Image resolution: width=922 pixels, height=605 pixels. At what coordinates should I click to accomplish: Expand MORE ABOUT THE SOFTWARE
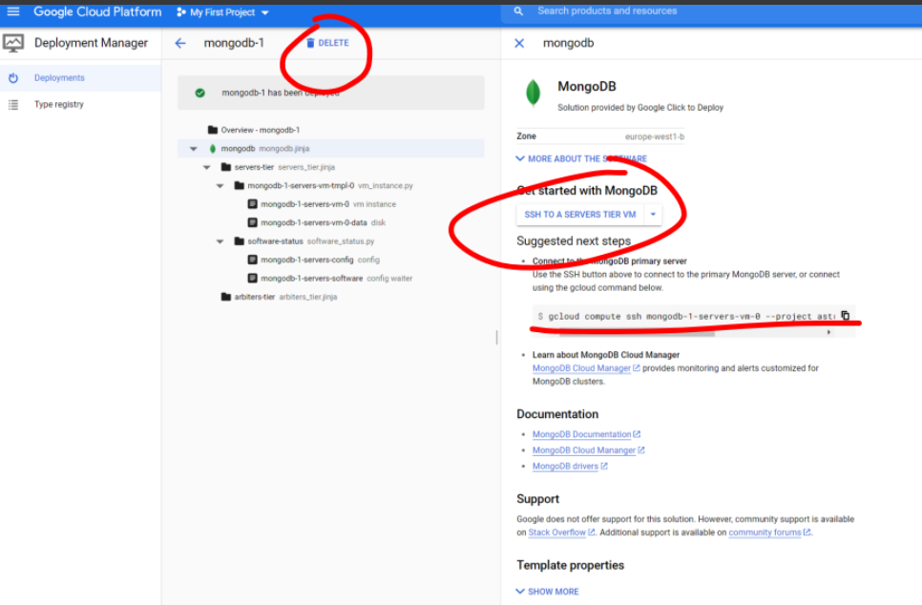[581, 158]
